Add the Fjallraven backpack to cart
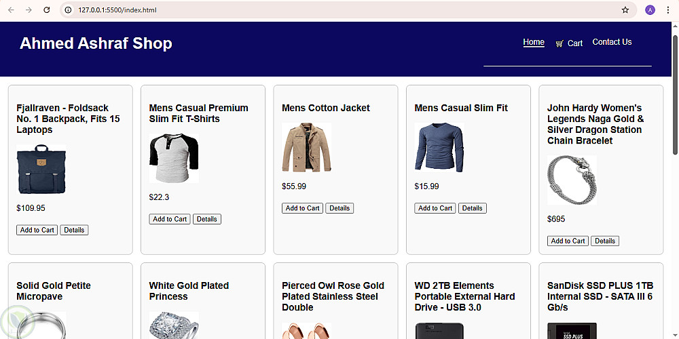This screenshot has height=339, width=679. pos(37,230)
